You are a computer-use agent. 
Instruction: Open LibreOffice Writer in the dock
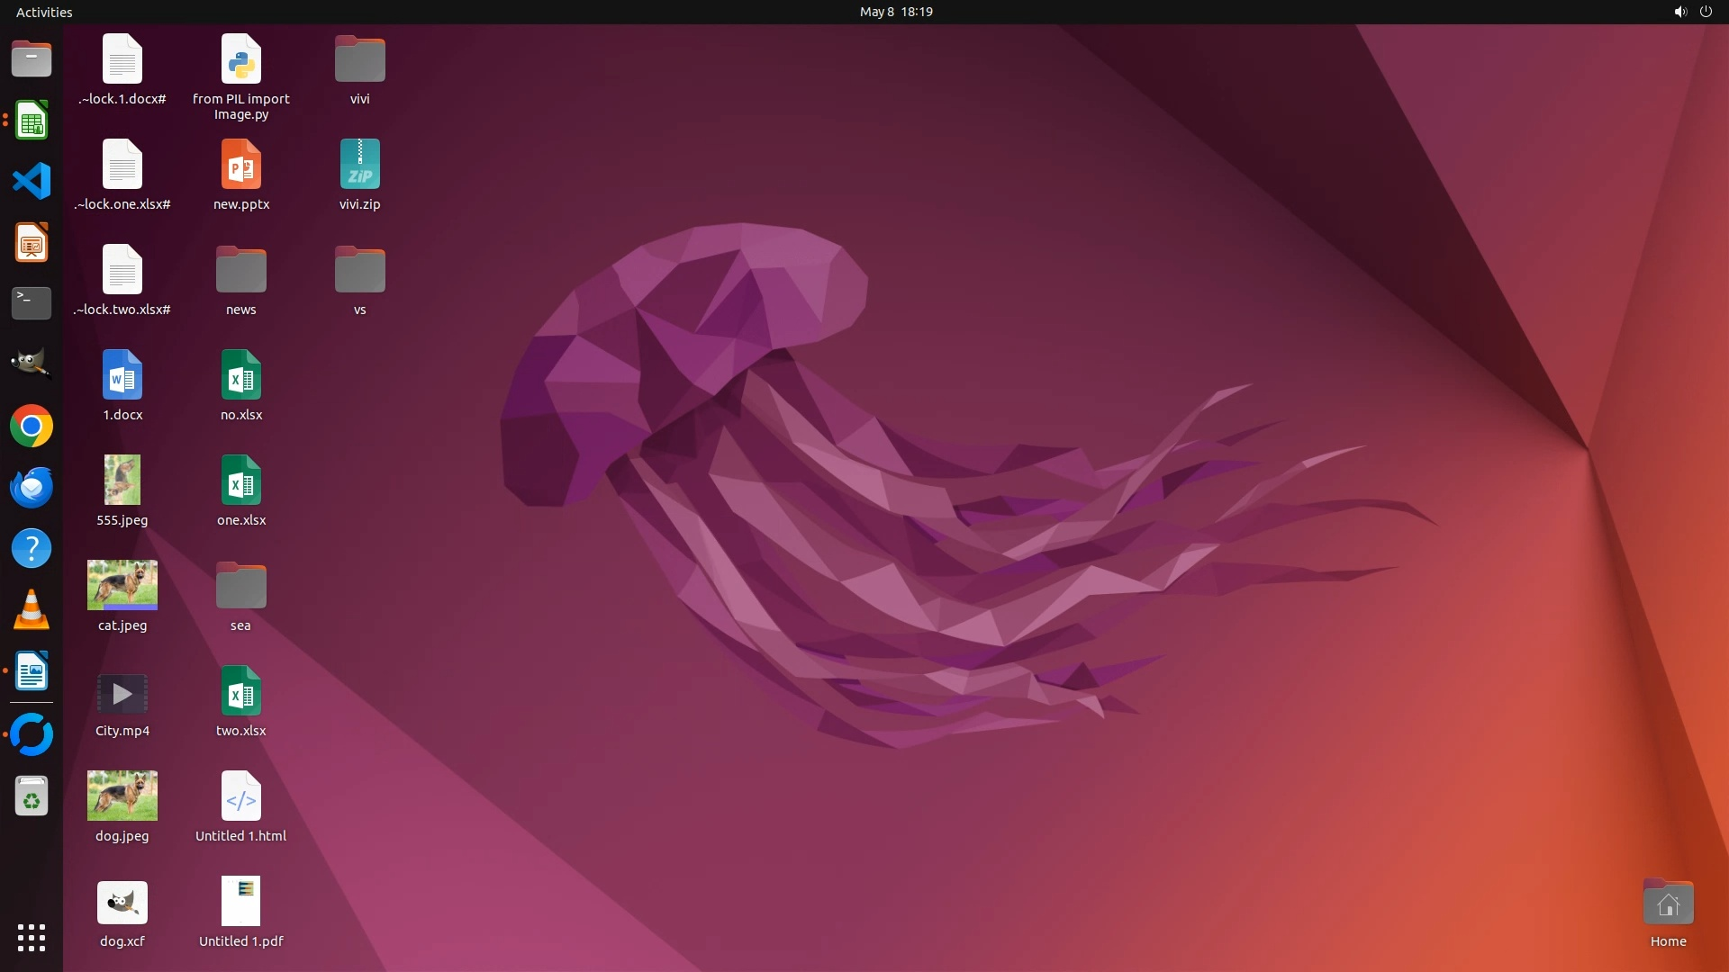coord(32,671)
